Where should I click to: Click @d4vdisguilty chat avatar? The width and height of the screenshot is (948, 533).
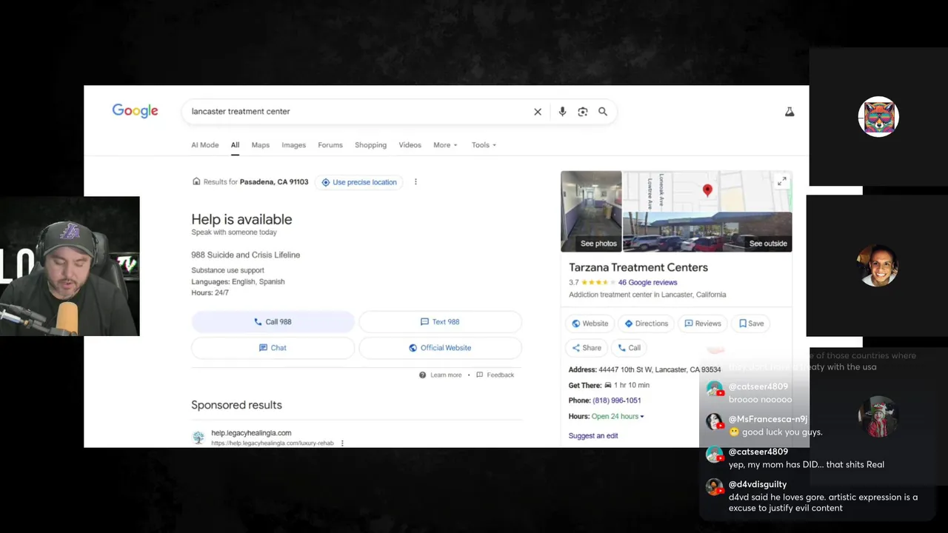click(x=714, y=487)
